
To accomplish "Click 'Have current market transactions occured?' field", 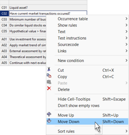I will pyautogui.click(x=48, y=13).
